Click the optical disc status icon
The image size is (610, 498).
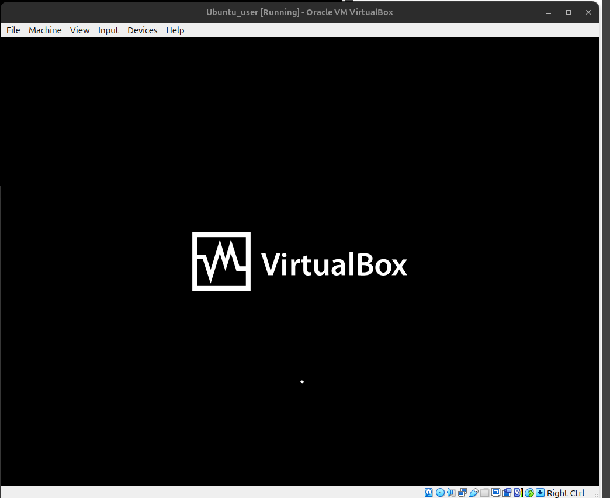440,493
